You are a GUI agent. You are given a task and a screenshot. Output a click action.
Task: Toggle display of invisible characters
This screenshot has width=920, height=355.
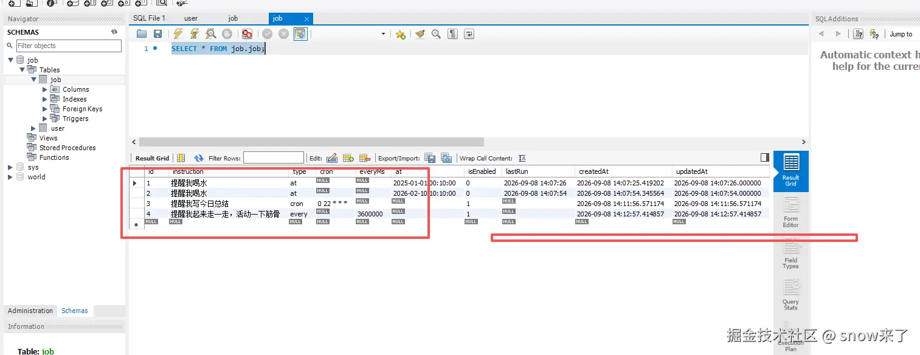[x=452, y=34]
